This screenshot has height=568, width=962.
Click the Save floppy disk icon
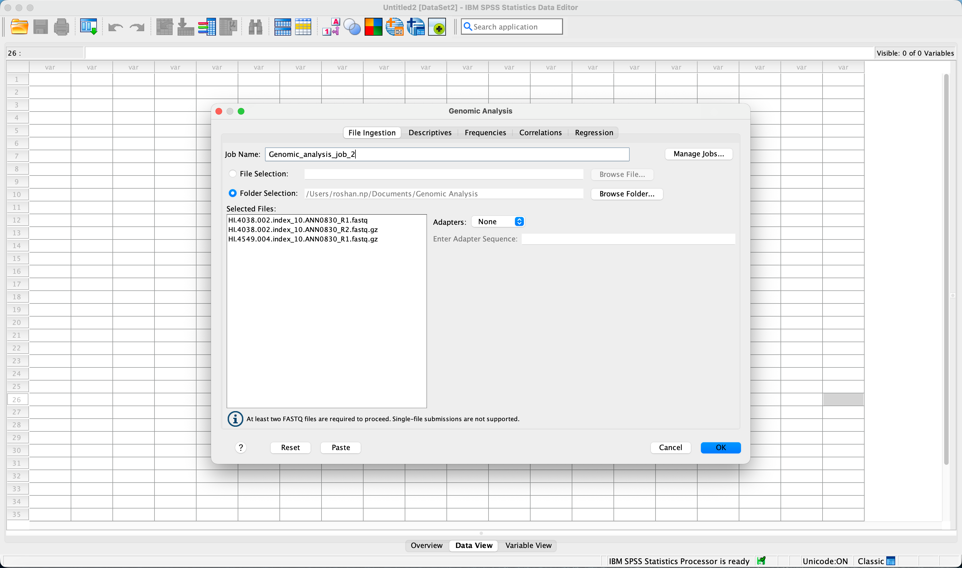tap(41, 27)
